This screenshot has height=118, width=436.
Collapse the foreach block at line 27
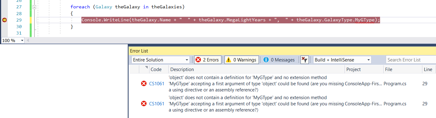click(34, 7)
